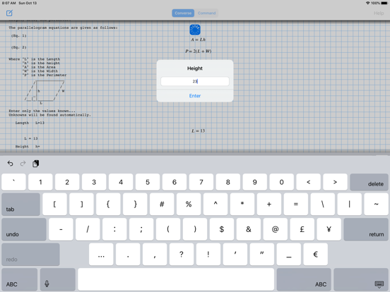Tap the 4 key
The width and height of the screenshot is (390, 292).
tap(121, 182)
